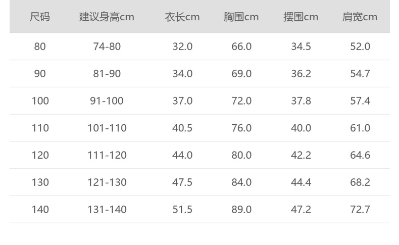Select the 衣长cm header cell
Screen dimensions: 399x245
[182, 17]
